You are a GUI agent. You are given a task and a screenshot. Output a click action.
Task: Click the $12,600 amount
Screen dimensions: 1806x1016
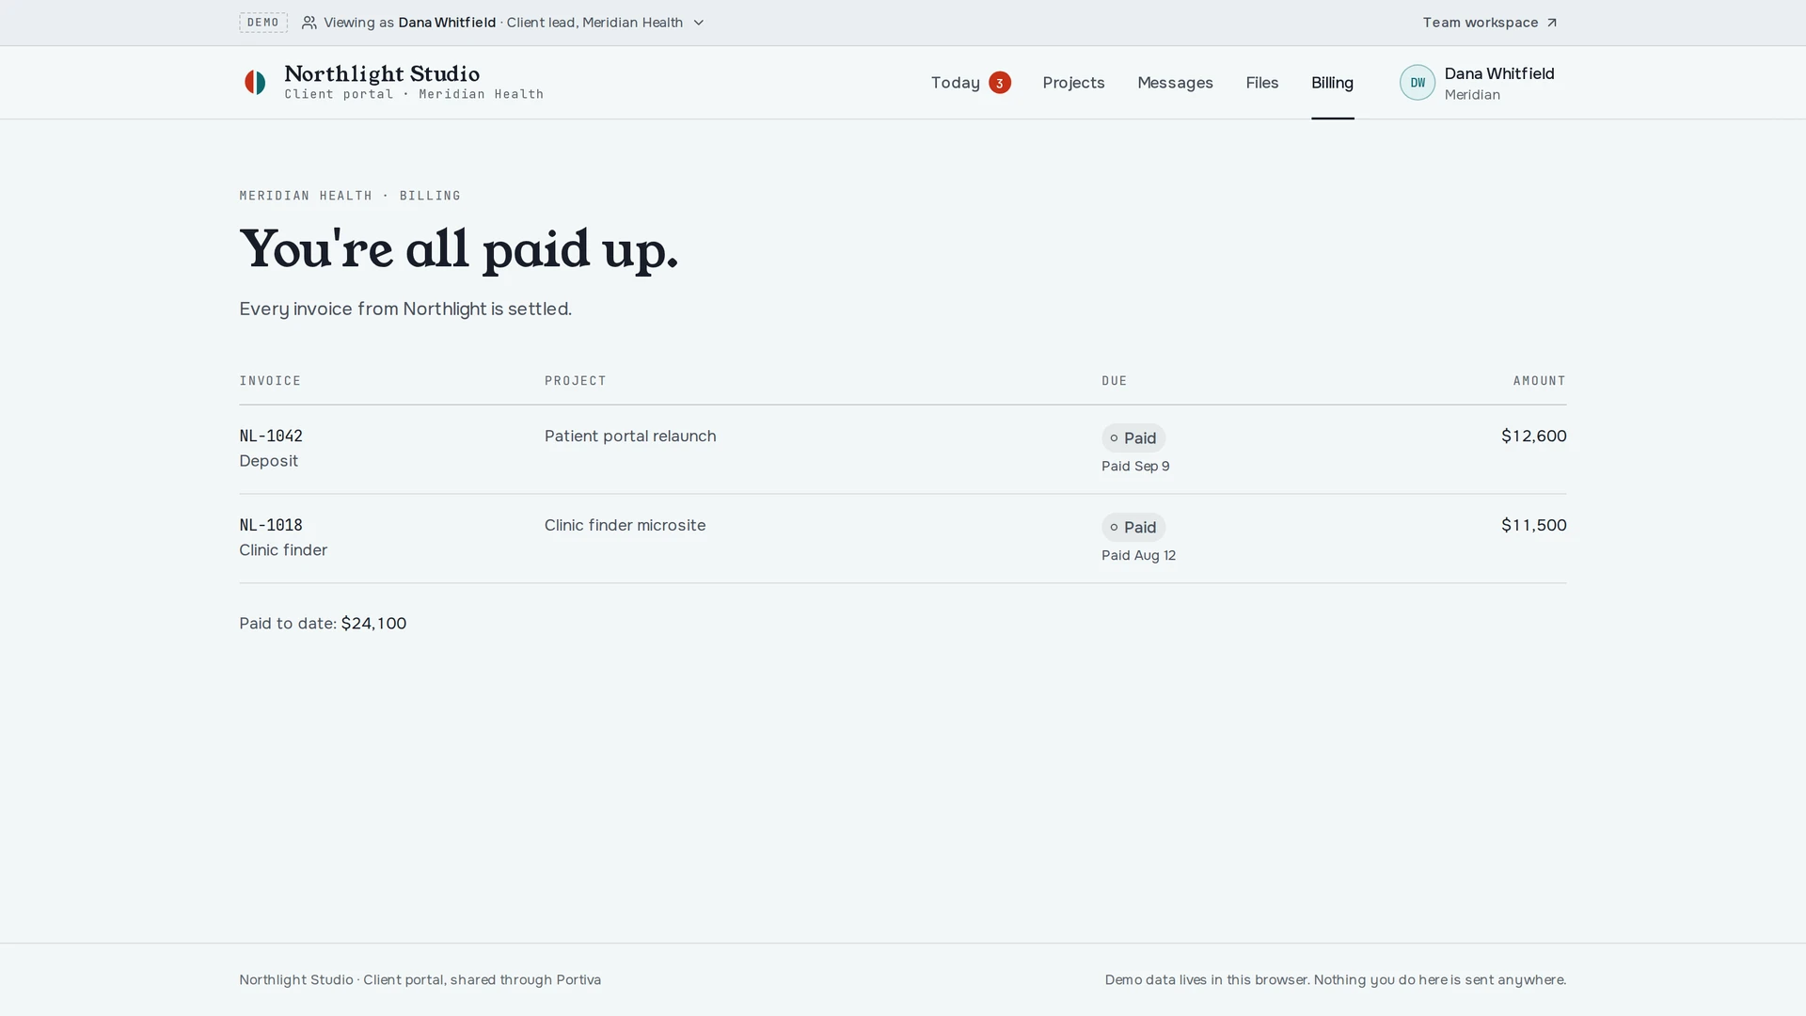click(1533, 437)
